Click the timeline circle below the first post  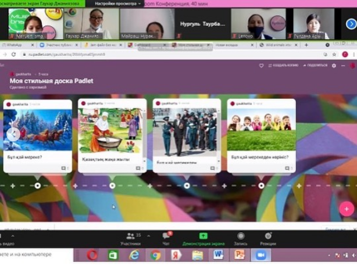tap(38, 186)
